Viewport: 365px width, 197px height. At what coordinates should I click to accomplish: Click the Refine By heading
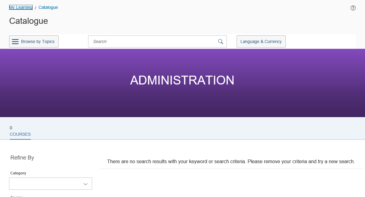pos(22,158)
